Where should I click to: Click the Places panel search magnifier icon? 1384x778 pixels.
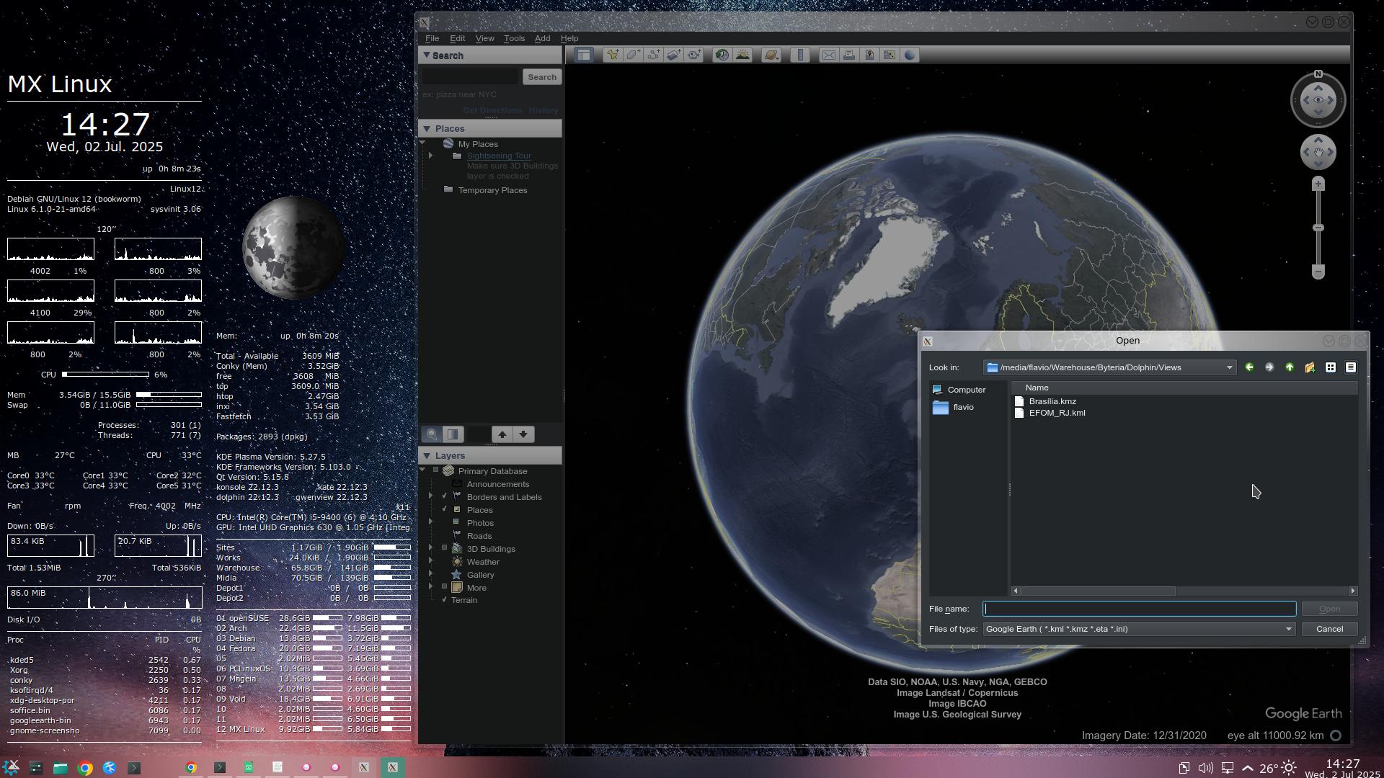pyautogui.click(x=432, y=434)
